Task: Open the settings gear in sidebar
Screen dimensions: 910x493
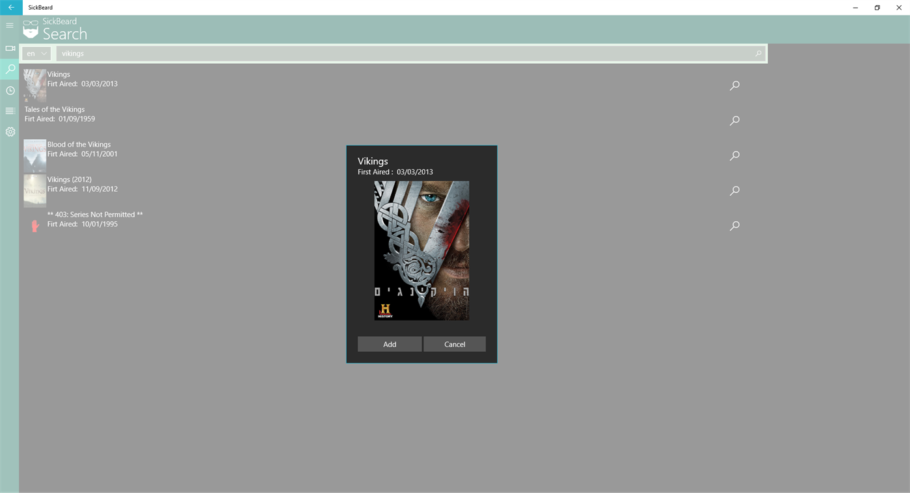Action: point(10,131)
